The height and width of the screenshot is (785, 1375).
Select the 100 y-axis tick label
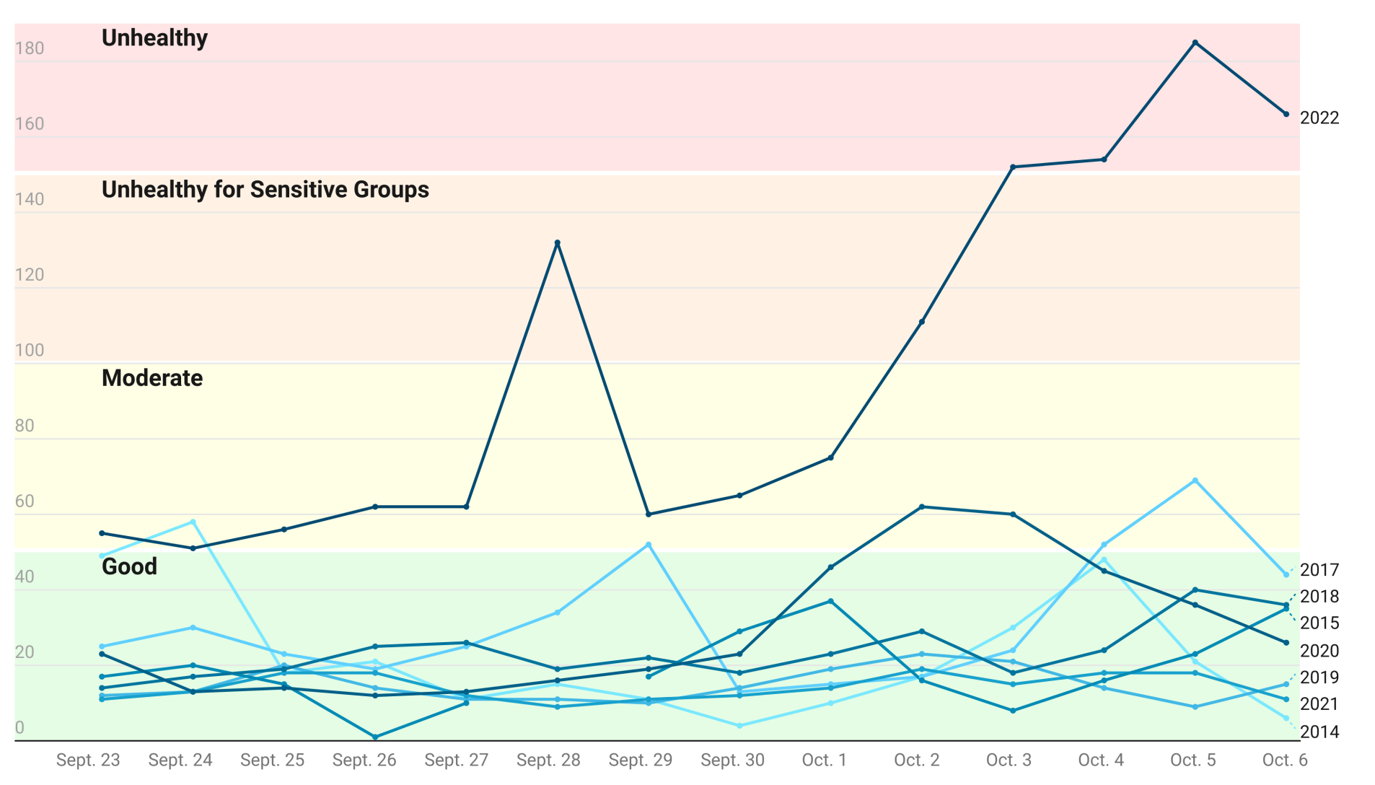30,350
